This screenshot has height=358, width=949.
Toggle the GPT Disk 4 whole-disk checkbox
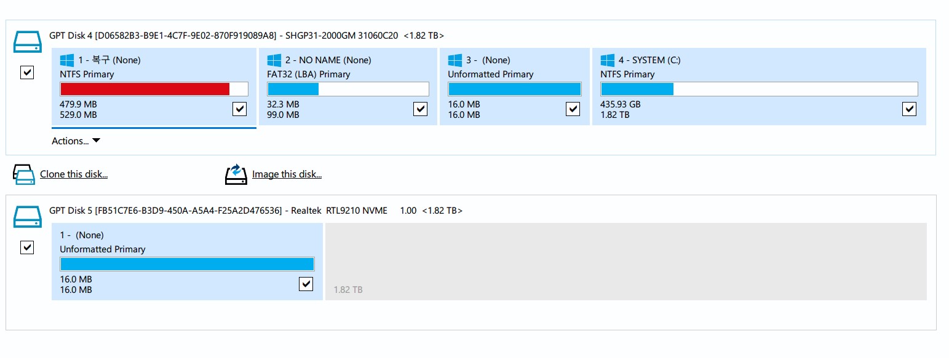pyautogui.click(x=27, y=72)
